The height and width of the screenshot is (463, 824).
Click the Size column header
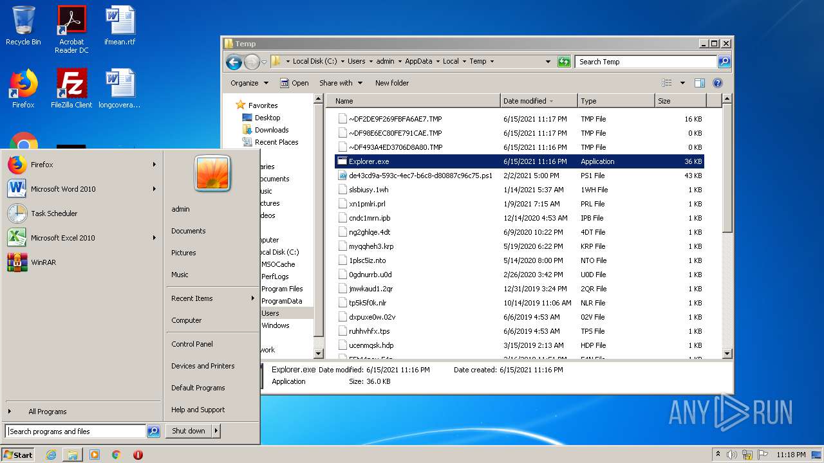tap(680, 101)
